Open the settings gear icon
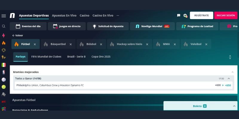The image size is (239, 119). 185,15
